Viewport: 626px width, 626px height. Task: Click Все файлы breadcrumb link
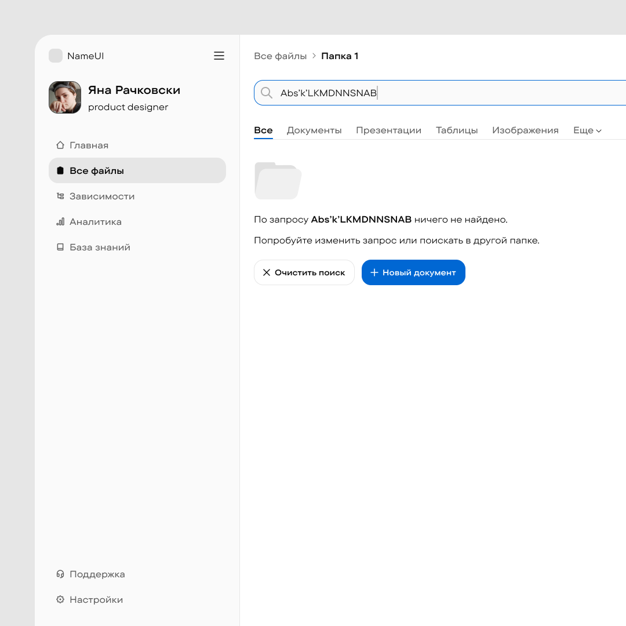click(281, 56)
